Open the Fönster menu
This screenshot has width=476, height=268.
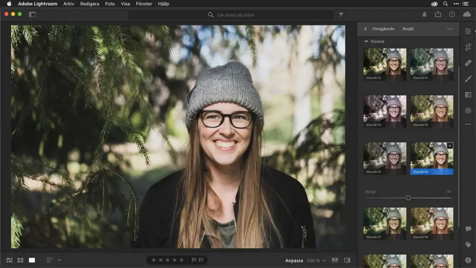pyautogui.click(x=144, y=4)
